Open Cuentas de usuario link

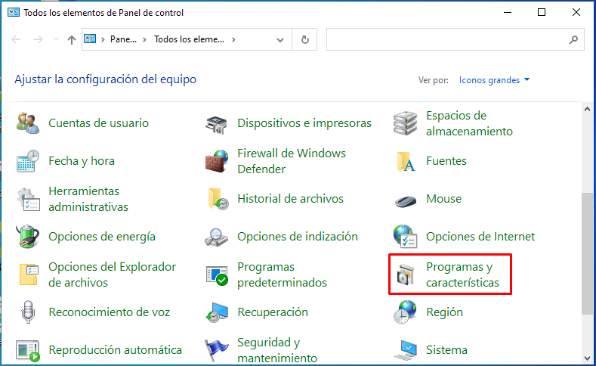pos(98,123)
